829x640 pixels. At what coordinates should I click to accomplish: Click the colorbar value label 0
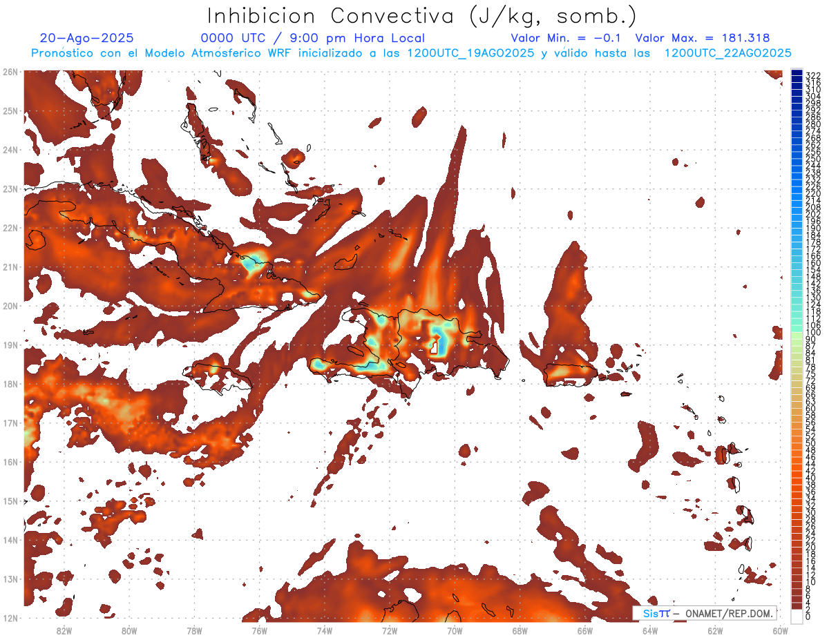tap(809, 617)
